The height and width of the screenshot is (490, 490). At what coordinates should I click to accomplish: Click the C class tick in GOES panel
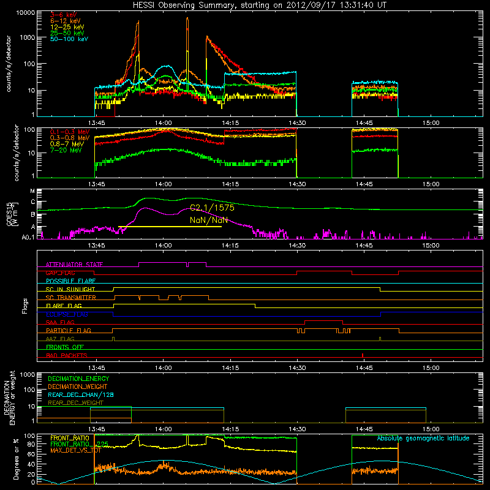pos(33,202)
